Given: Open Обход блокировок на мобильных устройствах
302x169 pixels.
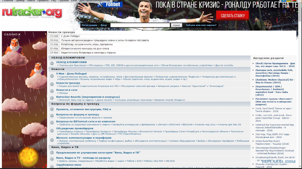Looking at the screenshot, I should (187, 65).
